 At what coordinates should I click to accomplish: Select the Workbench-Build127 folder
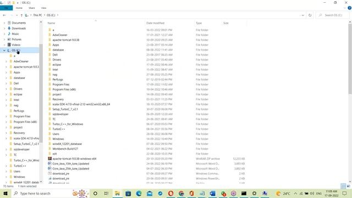(65, 148)
